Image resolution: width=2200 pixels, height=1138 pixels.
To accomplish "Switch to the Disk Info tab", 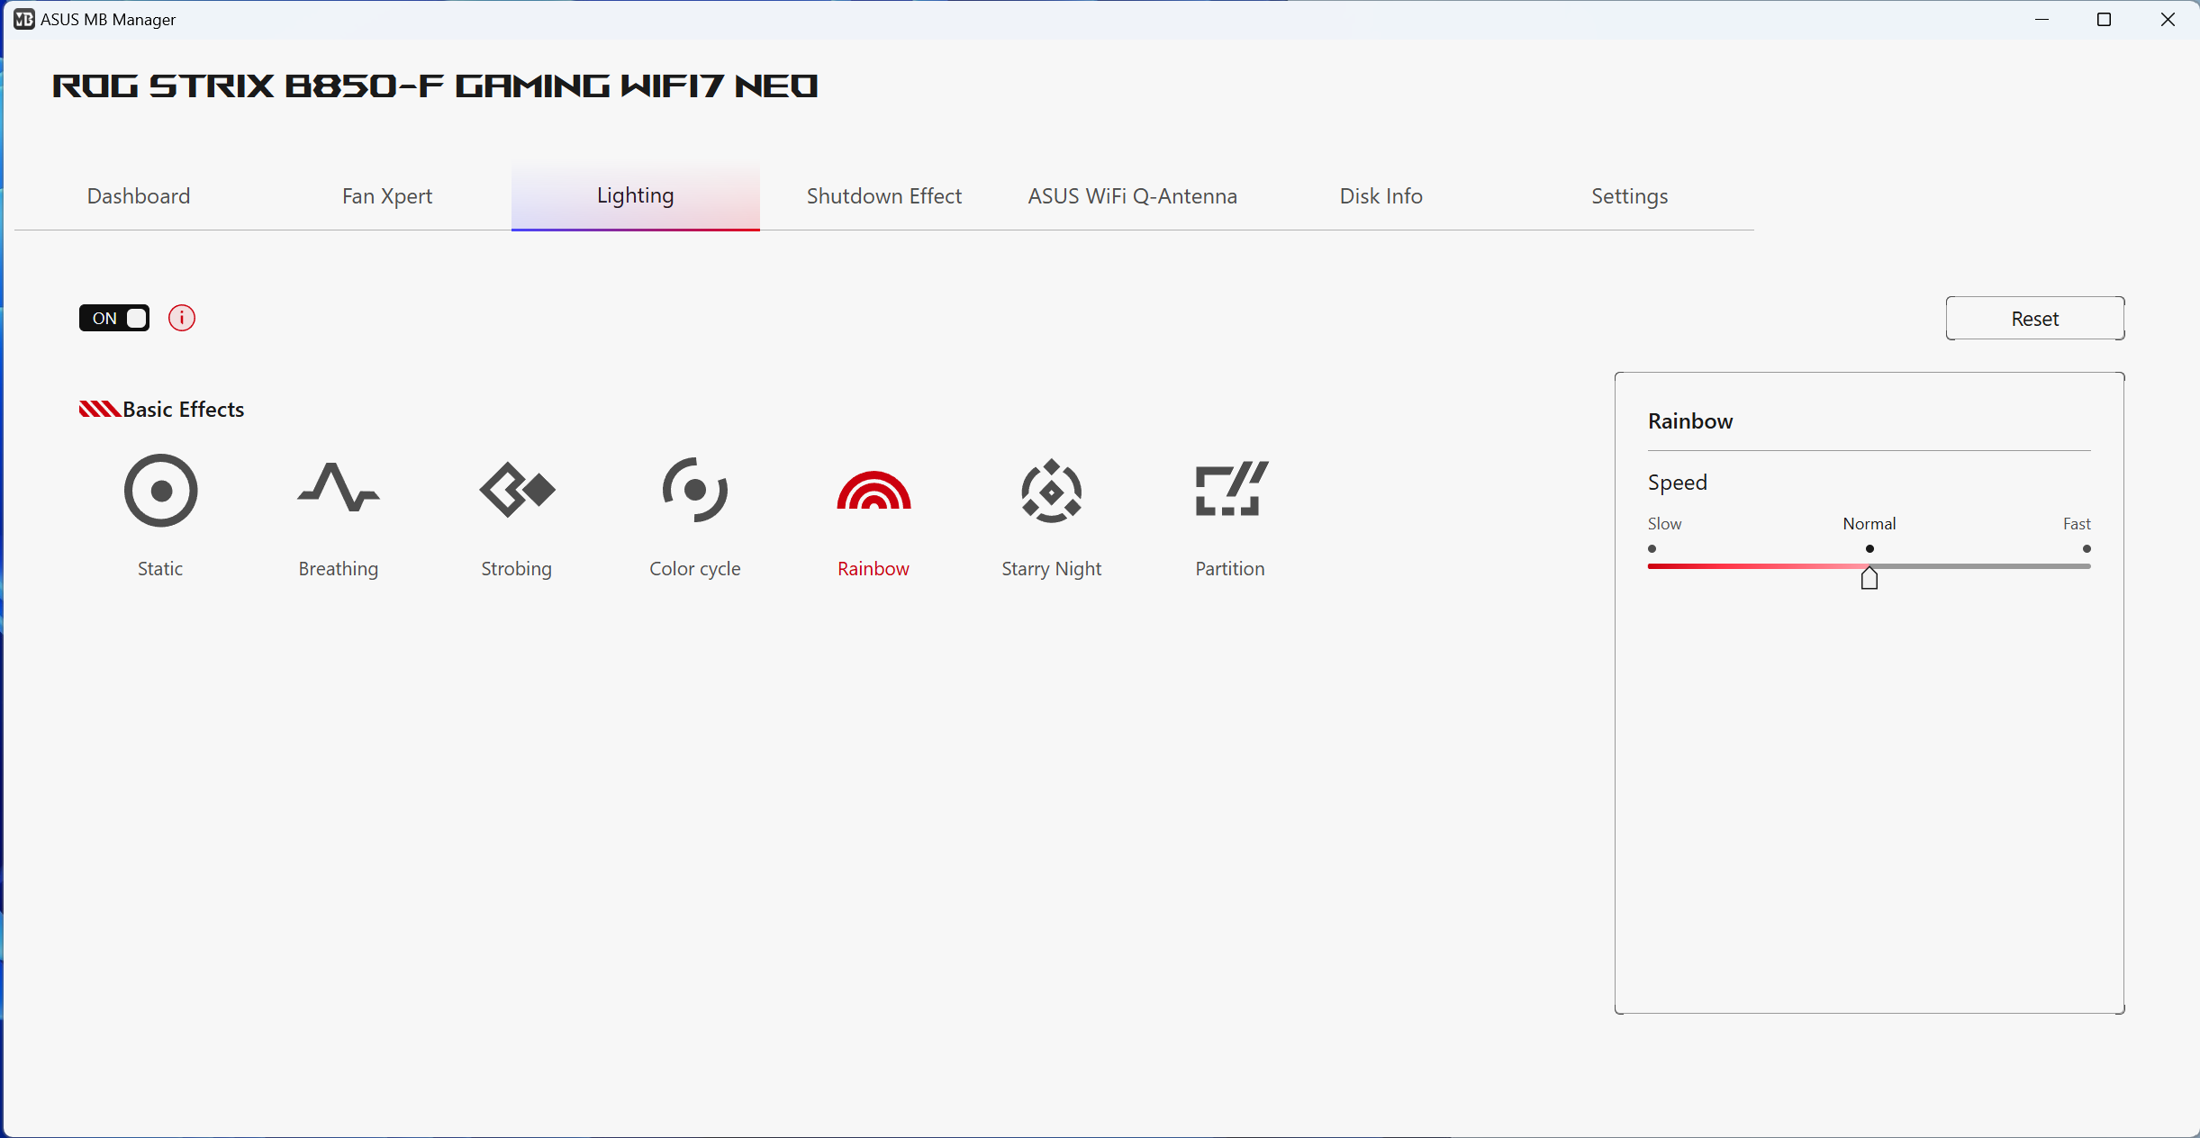I will click(x=1381, y=196).
